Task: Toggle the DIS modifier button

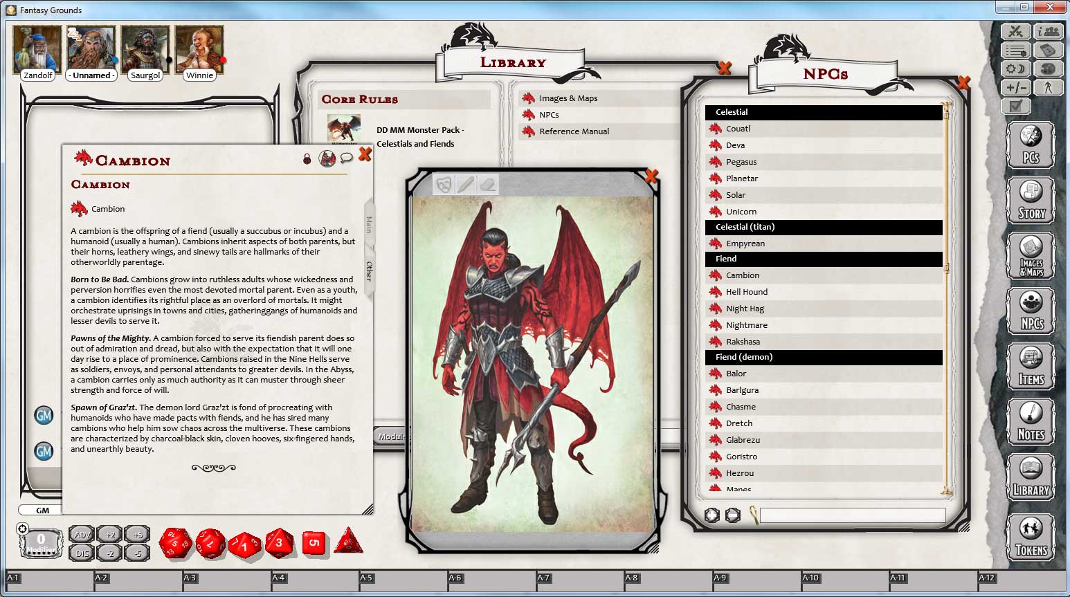Action: pos(82,553)
